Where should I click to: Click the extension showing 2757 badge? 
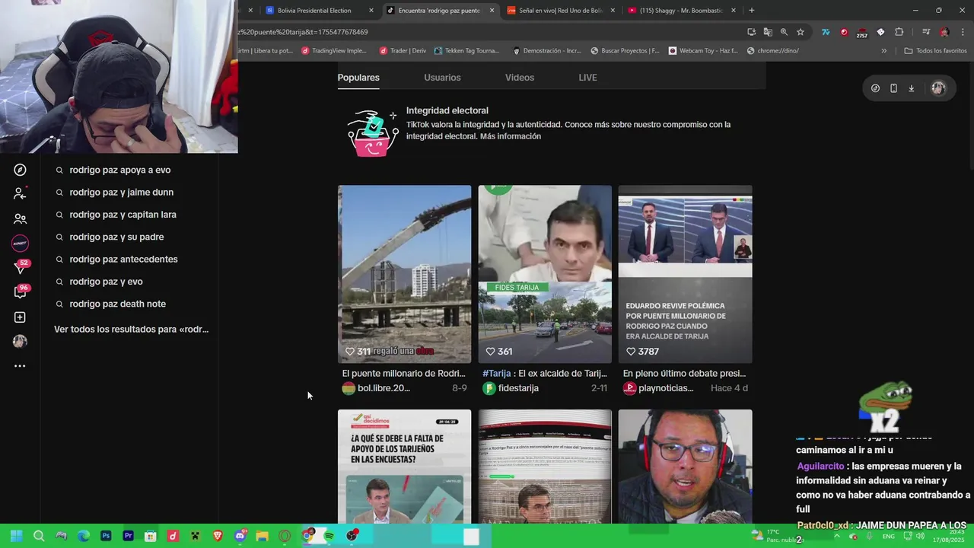point(862,33)
